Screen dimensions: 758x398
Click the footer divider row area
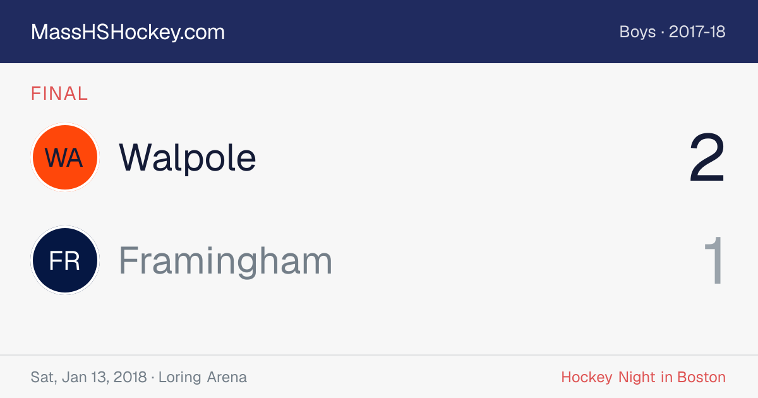(379, 377)
